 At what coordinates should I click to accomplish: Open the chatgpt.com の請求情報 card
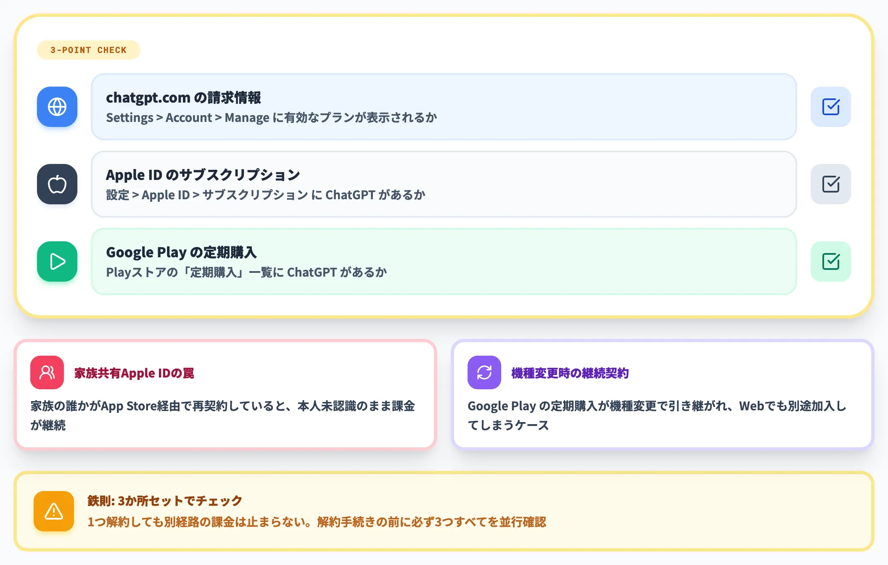(444, 107)
